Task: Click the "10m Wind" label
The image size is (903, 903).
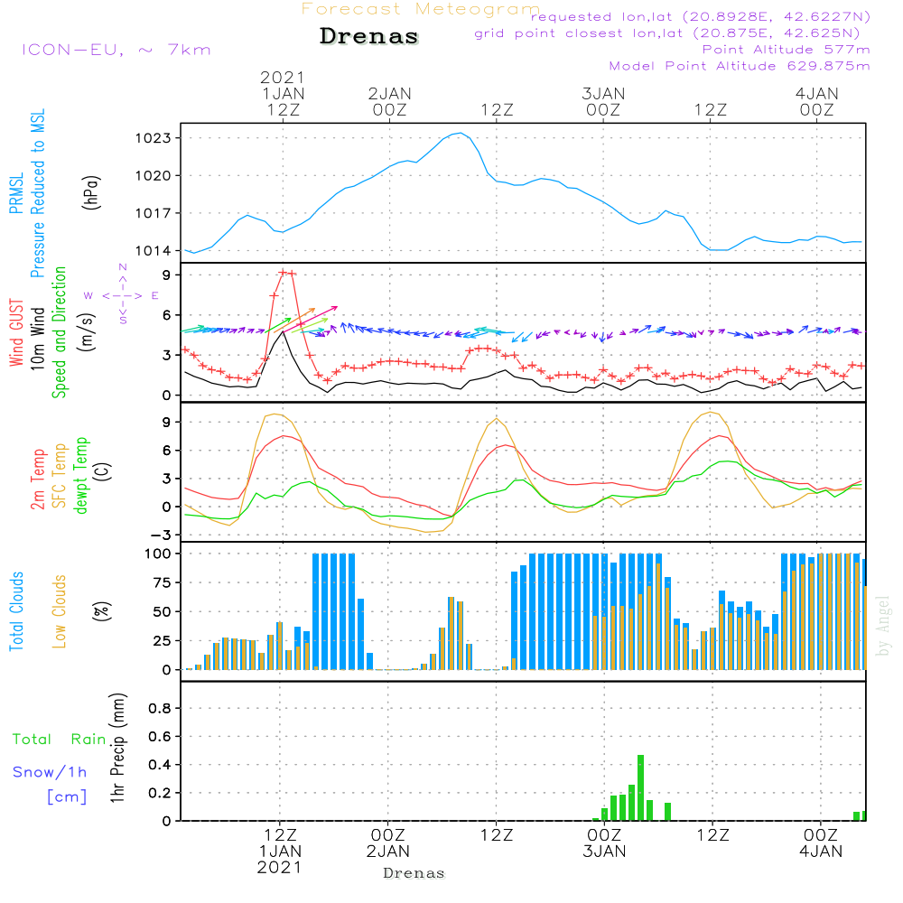Action: point(37,338)
